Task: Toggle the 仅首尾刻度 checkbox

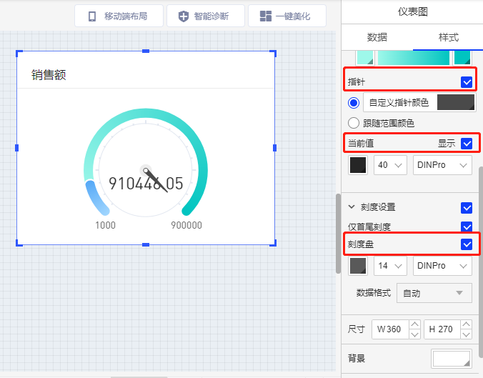Action: (x=467, y=227)
